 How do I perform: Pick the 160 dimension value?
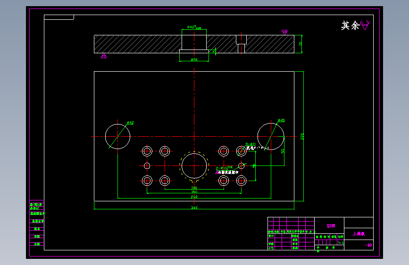[194, 192]
